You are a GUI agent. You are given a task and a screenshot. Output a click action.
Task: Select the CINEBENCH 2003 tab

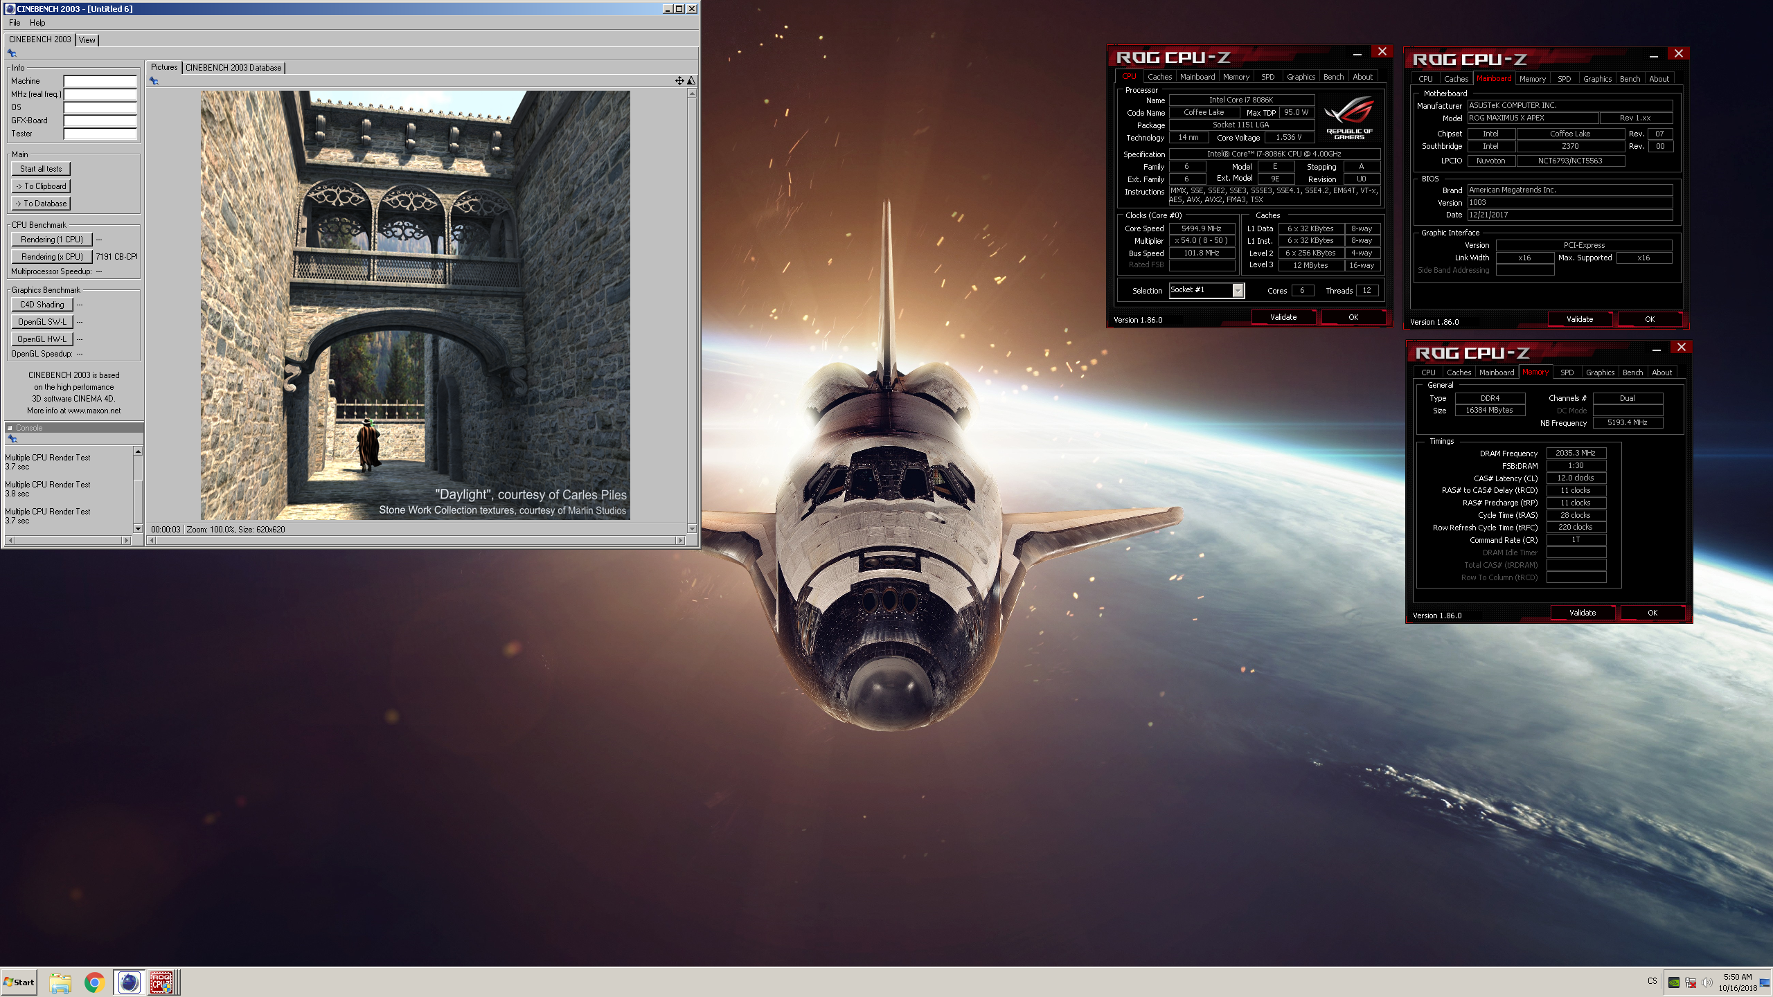pos(40,39)
